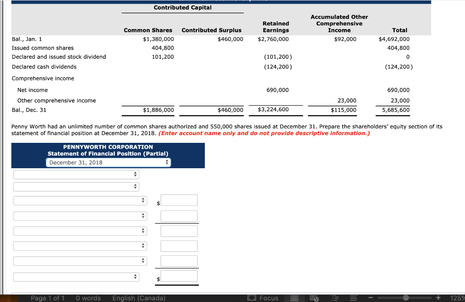Click the first dollar amount input box

(x=179, y=200)
